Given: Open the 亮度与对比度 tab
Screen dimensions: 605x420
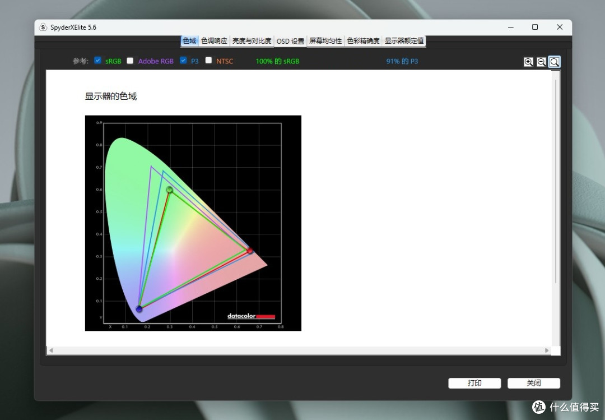Looking at the screenshot, I should pos(252,41).
